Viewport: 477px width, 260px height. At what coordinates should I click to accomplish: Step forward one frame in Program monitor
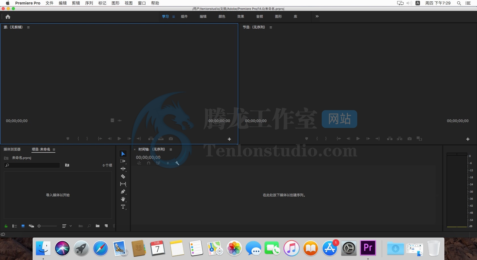[368, 139]
